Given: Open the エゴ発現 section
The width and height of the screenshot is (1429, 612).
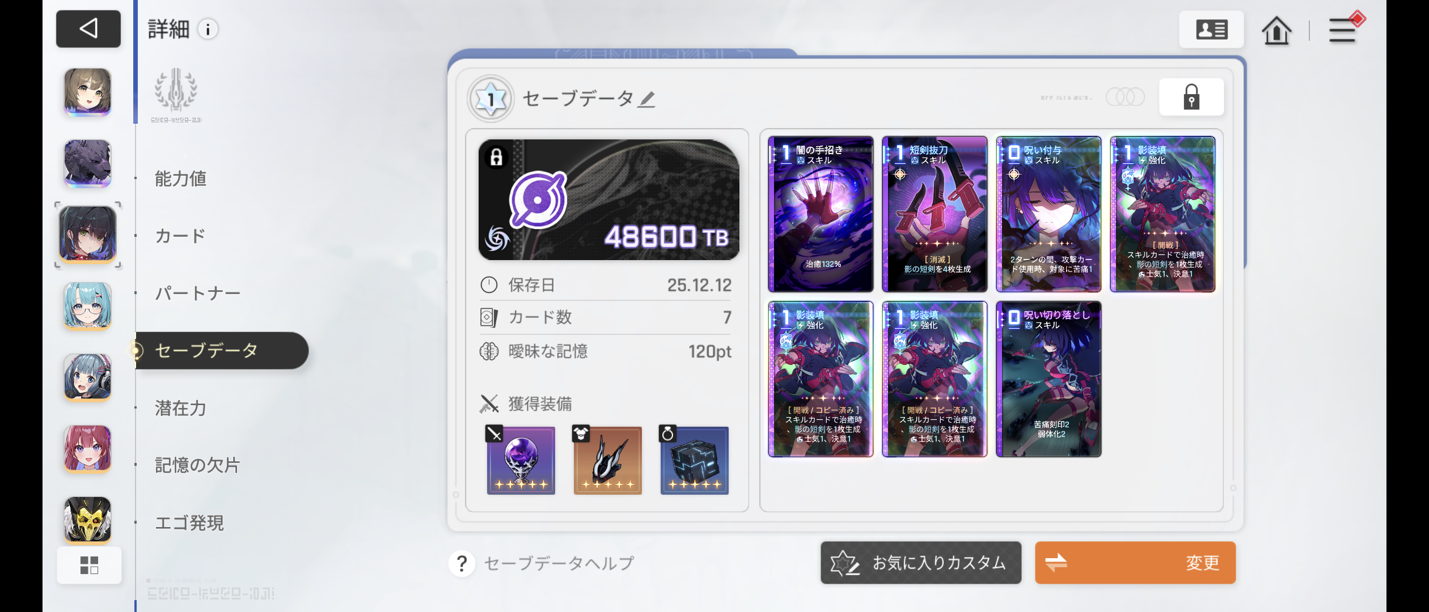Looking at the screenshot, I should tap(189, 522).
